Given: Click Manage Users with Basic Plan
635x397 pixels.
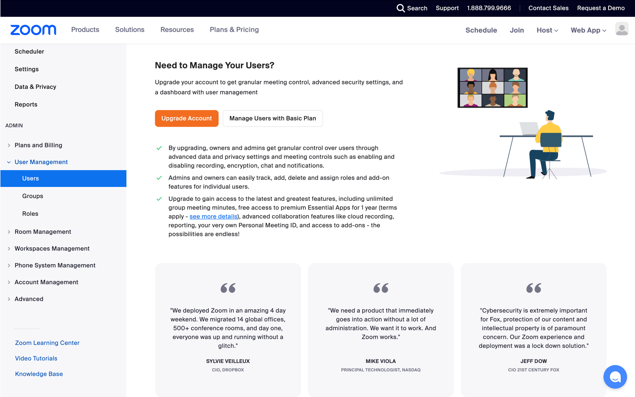Looking at the screenshot, I should click(x=273, y=118).
